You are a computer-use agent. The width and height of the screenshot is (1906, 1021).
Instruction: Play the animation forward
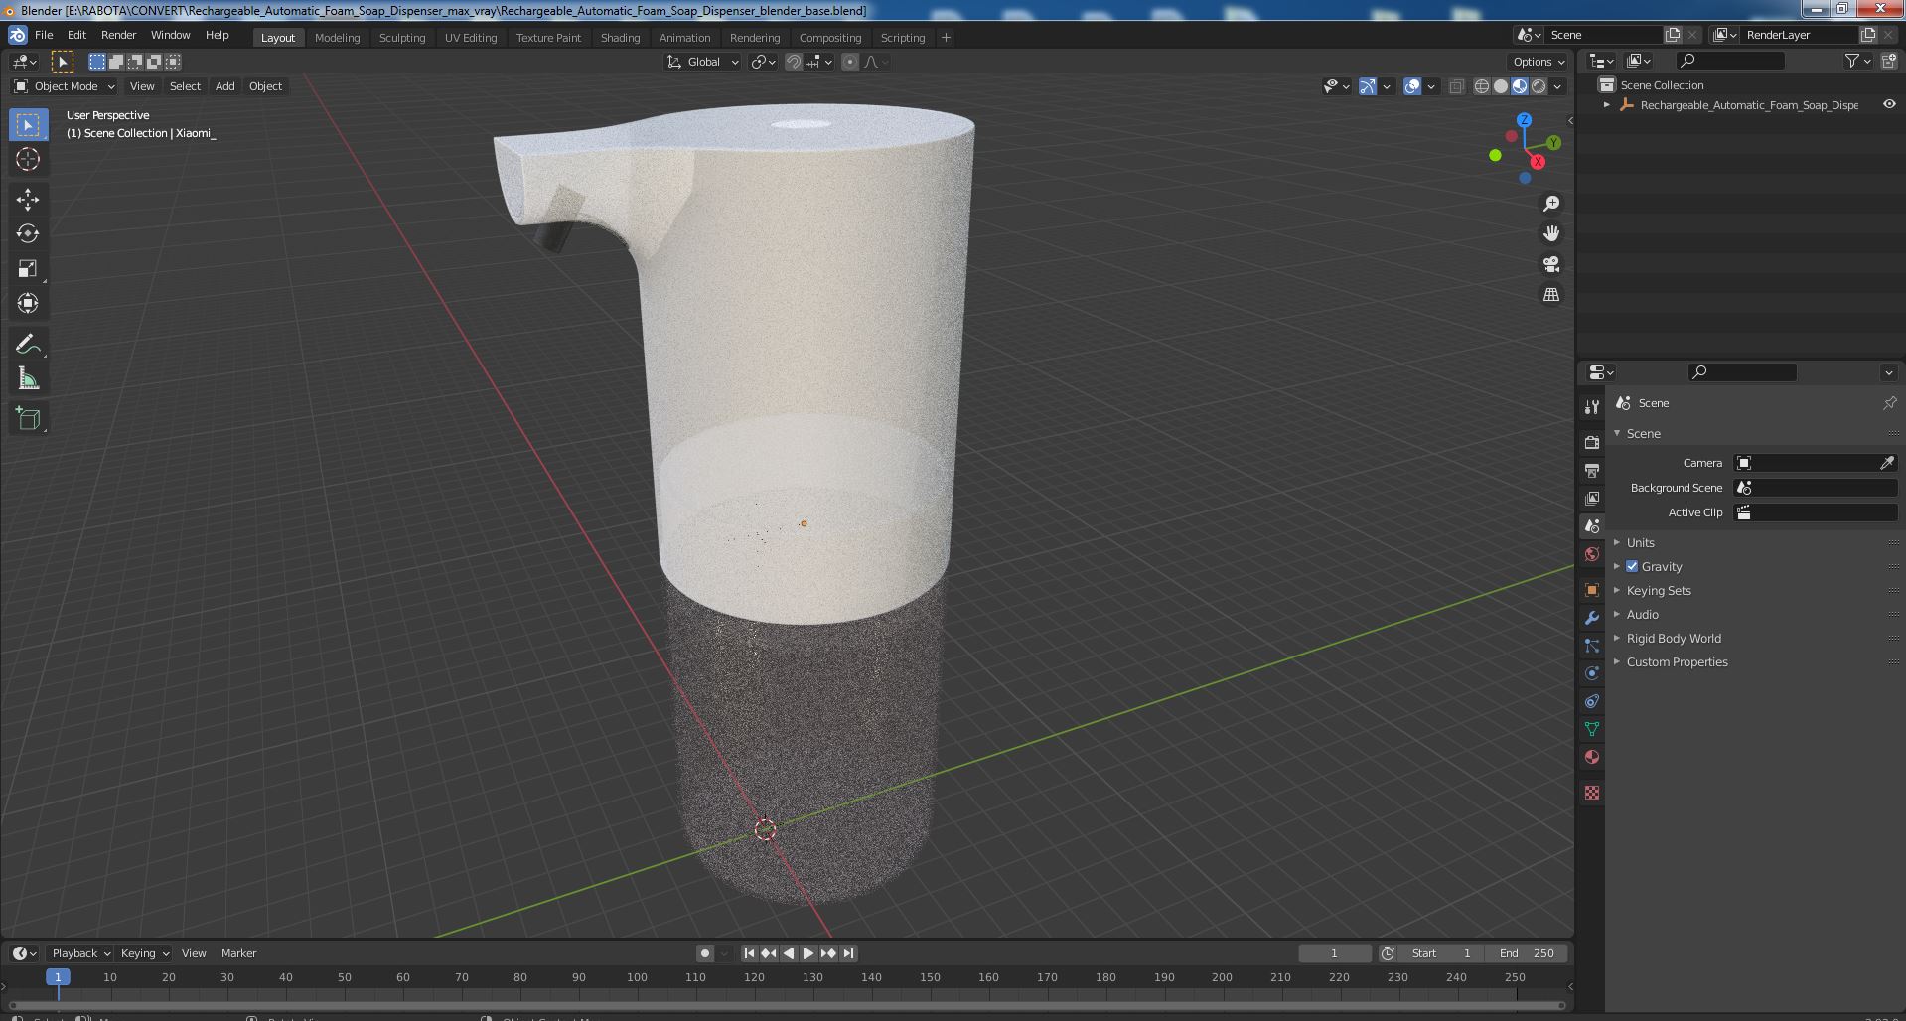tap(808, 953)
